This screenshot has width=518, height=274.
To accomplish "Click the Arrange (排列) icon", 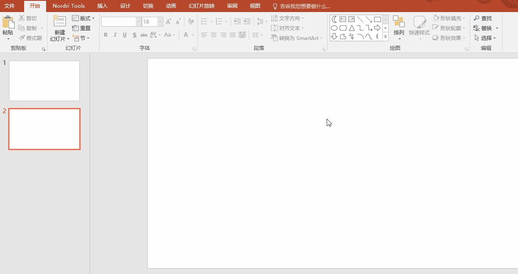I will (399, 22).
